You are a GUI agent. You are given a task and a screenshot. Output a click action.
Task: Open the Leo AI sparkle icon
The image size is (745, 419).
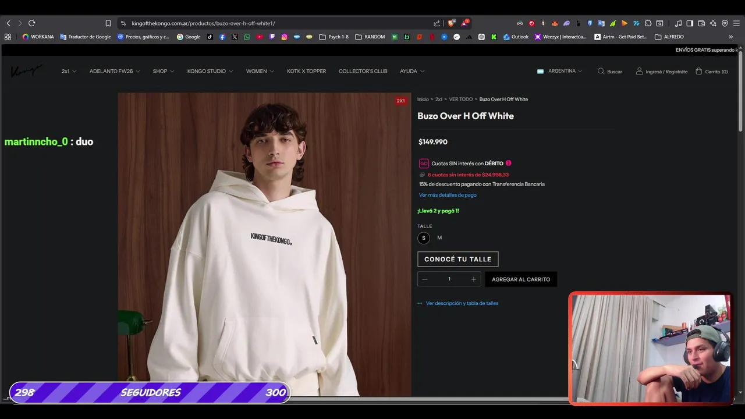point(713,23)
